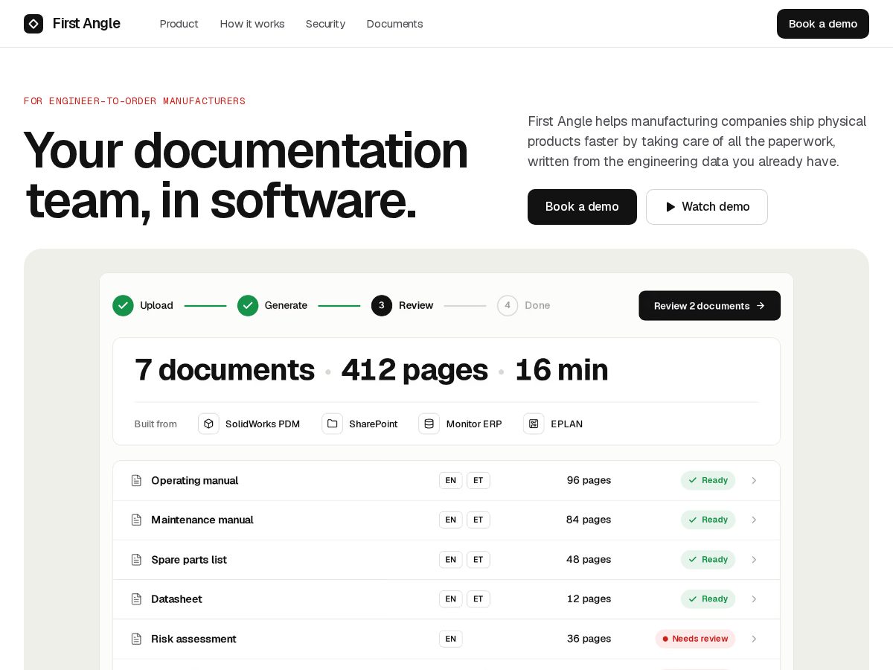
Task: Click the Watch demo button
Action: (707, 207)
